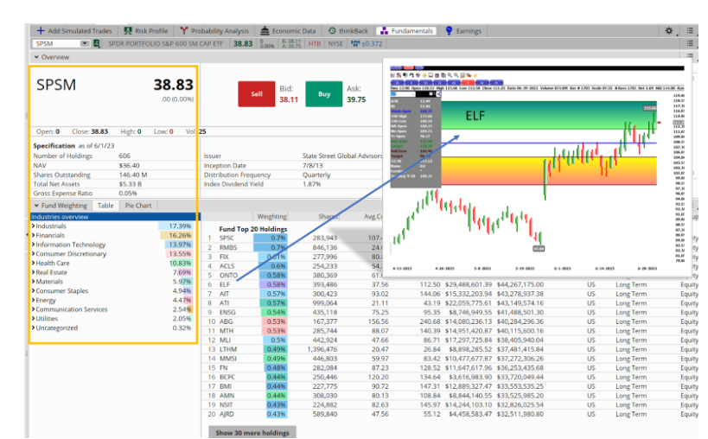The image size is (708, 439).
Task: Click the 39.75 ask price
Action: point(356,99)
